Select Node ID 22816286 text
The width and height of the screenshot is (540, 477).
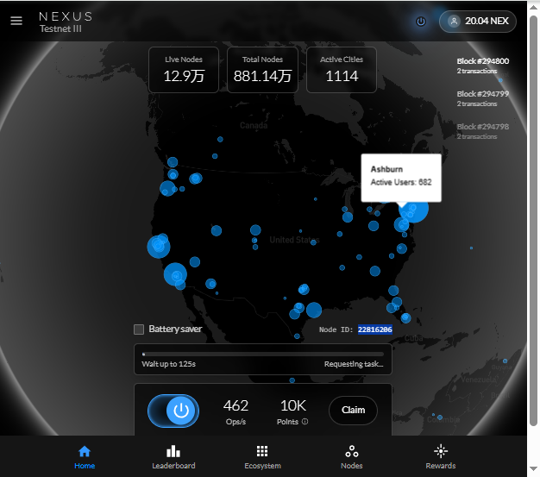[x=374, y=330]
